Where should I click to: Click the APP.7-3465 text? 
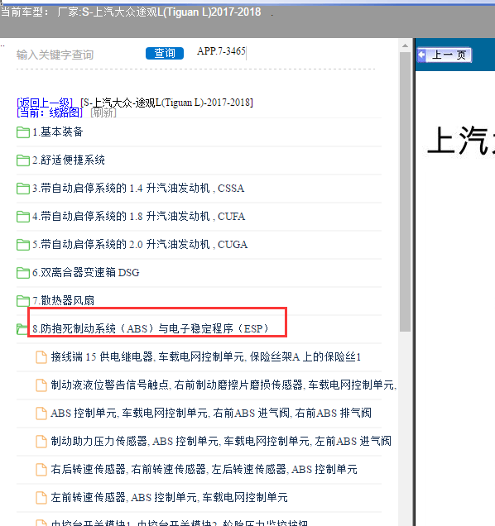(221, 51)
